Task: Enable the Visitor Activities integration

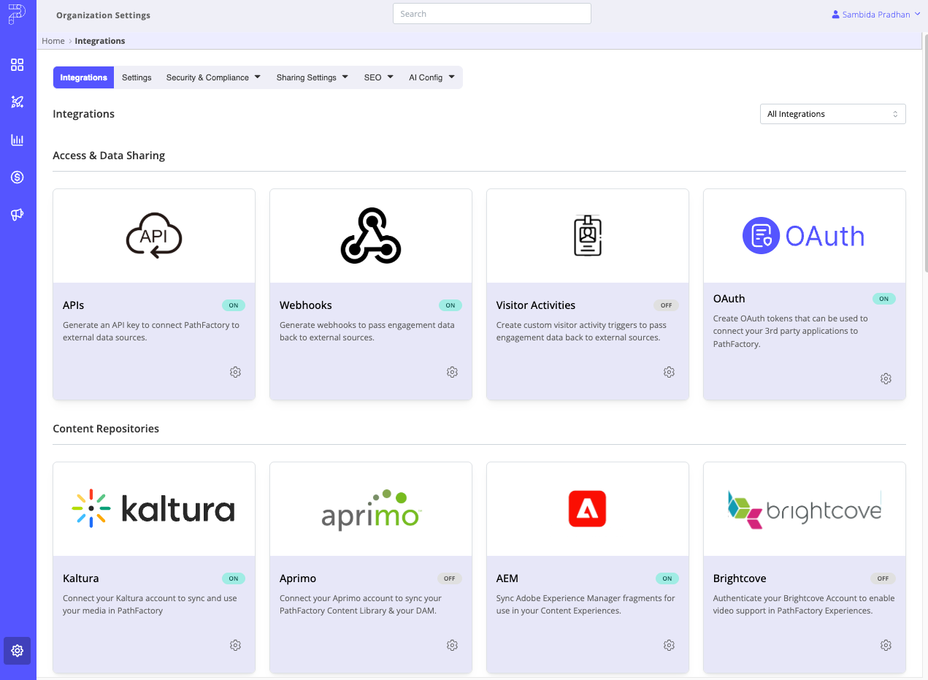Action: [667, 305]
